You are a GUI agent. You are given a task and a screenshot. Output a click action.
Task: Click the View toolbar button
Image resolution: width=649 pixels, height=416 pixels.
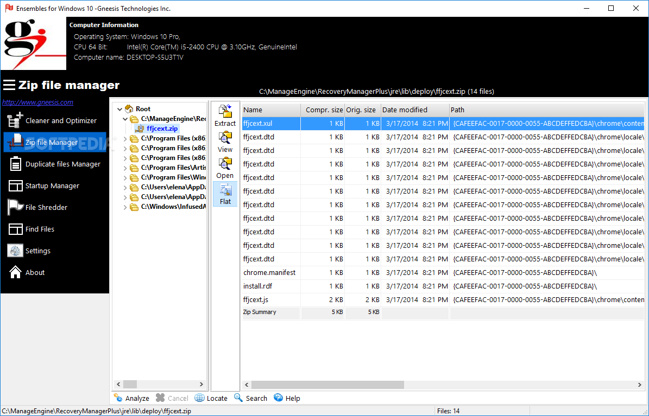pos(225,142)
